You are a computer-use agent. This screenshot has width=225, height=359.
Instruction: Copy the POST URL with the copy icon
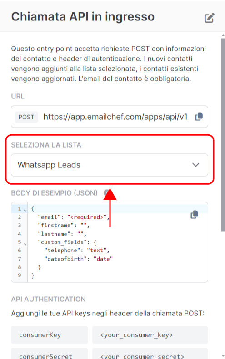click(199, 117)
